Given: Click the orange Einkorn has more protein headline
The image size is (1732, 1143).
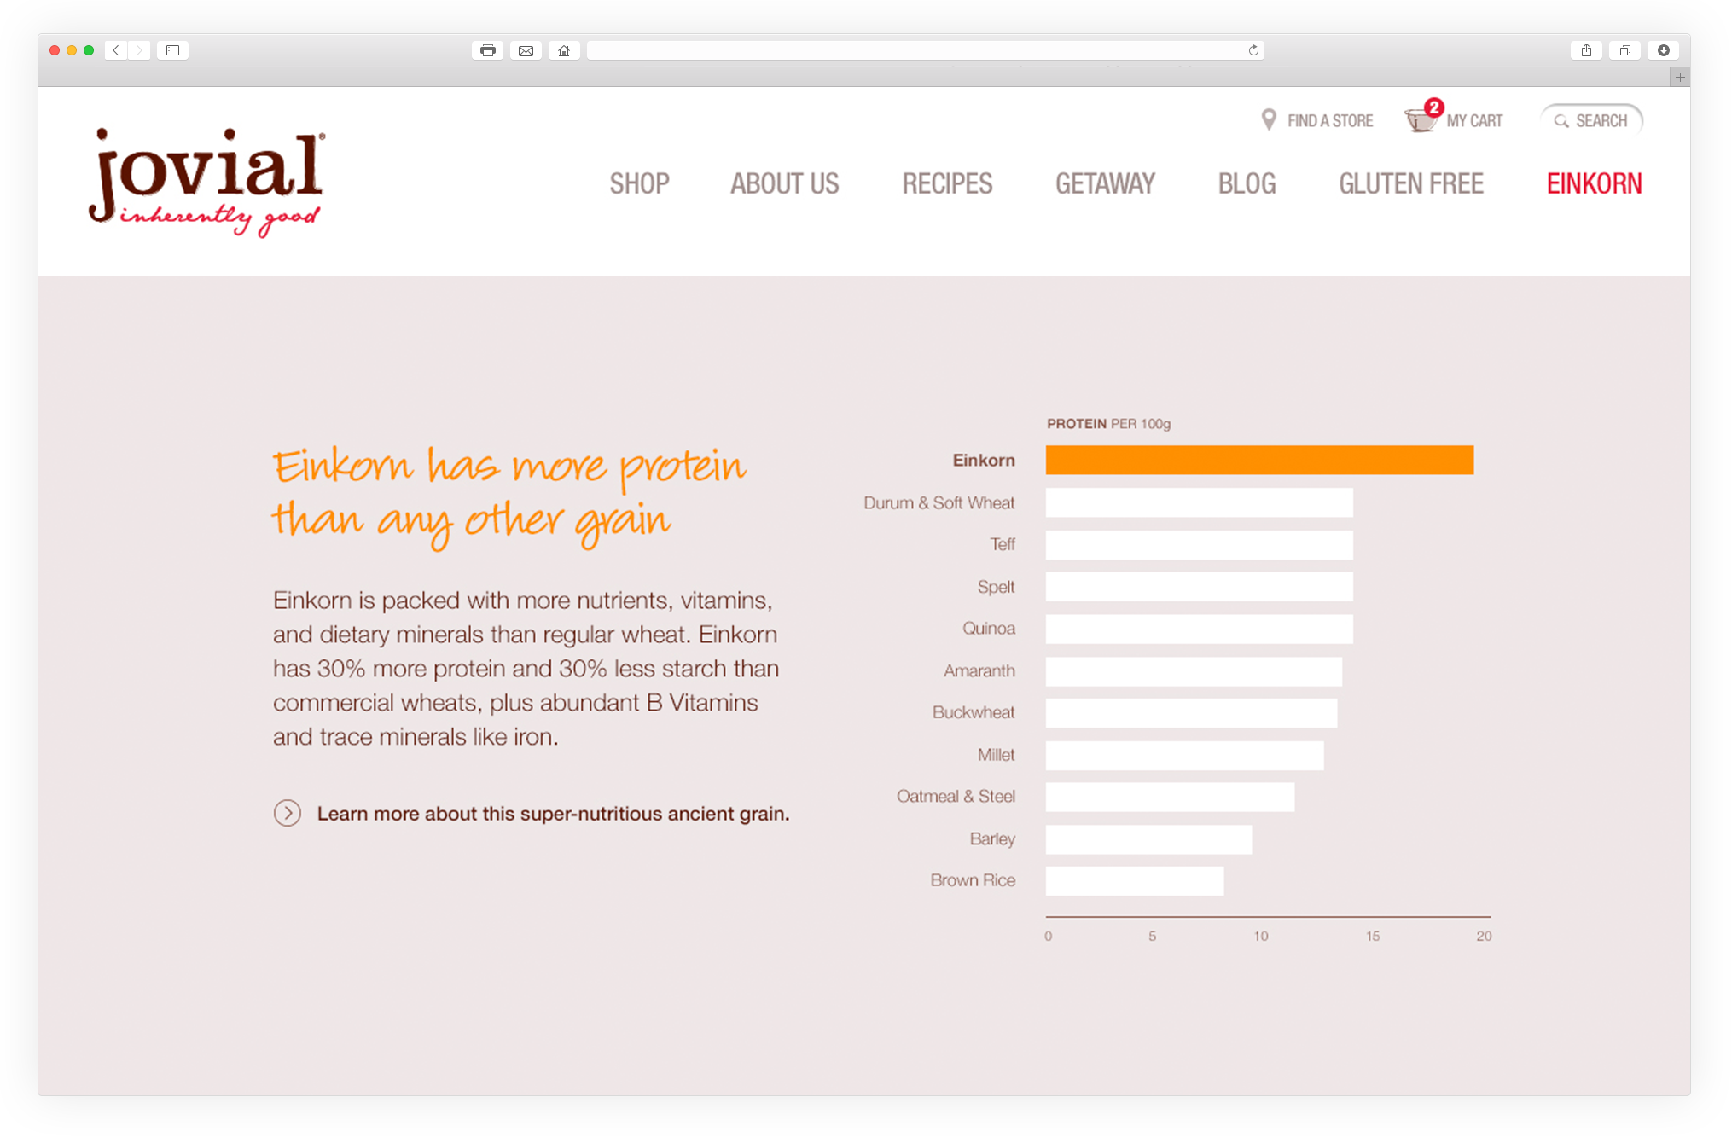Looking at the screenshot, I should coord(509,496).
